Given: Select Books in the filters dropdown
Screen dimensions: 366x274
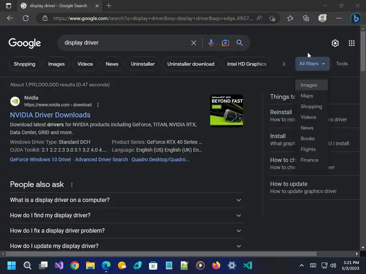Looking at the screenshot, I should [311, 139].
